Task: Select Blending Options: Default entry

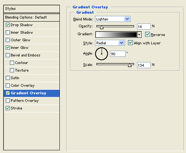Action: pyautogui.click(x=31, y=17)
